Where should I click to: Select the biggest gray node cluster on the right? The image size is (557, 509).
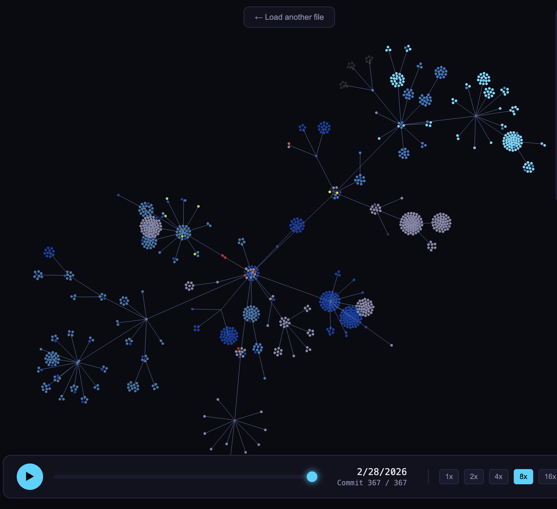pyautogui.click(x=411, y=224)
